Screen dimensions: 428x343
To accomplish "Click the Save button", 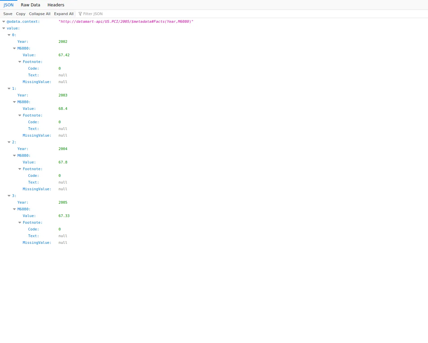I will 8,14.
